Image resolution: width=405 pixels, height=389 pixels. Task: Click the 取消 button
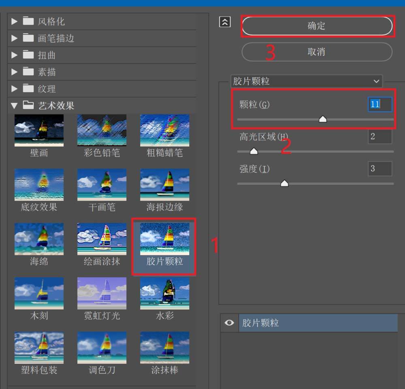[x=317, y=52]
